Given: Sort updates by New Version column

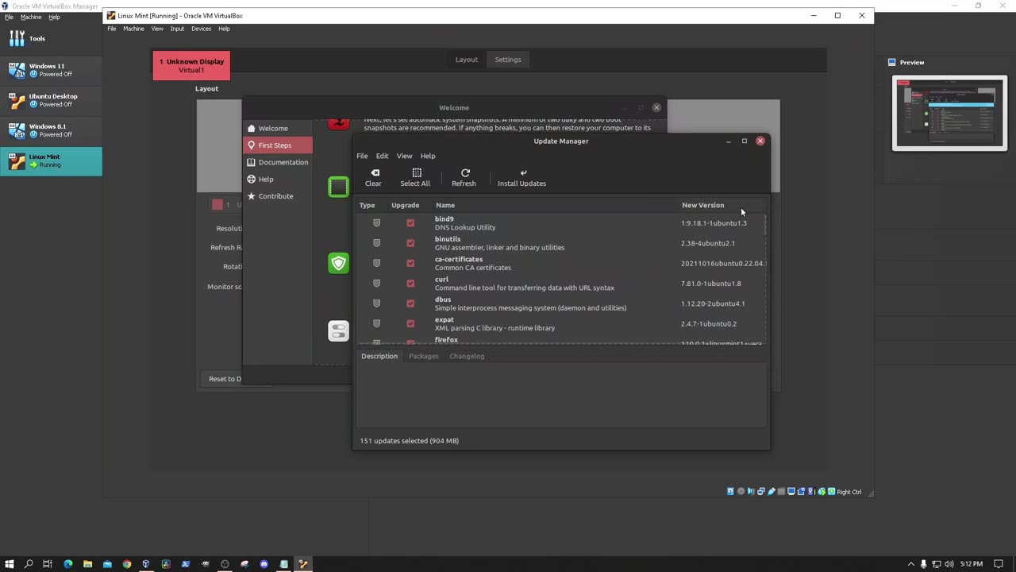Looking at the screenshot, I should (703, 205).
